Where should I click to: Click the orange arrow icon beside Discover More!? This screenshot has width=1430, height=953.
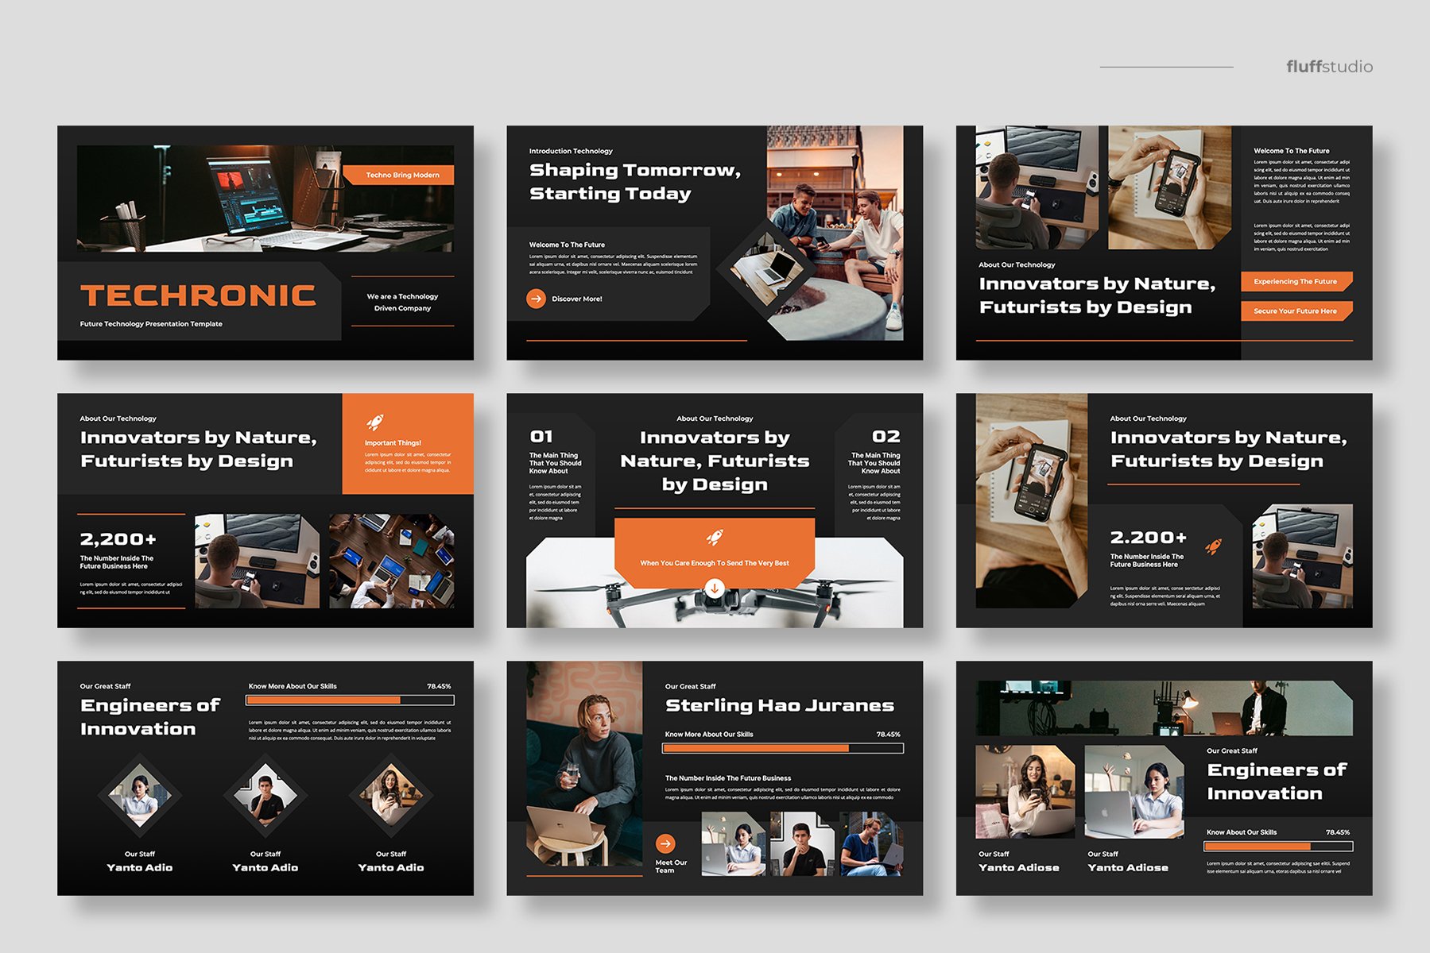[536, 299]
